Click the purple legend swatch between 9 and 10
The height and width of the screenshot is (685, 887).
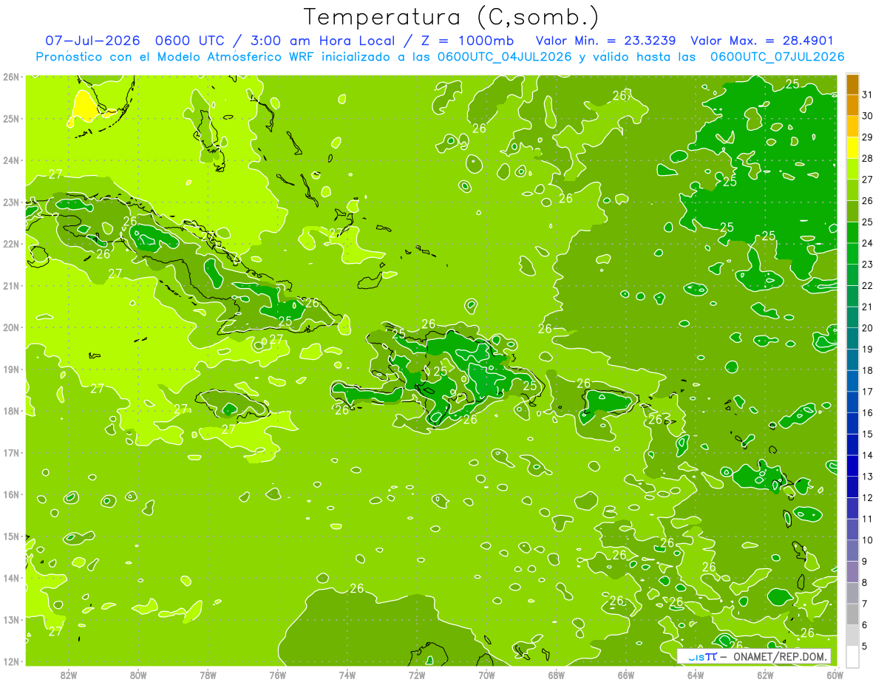click(x=852, y=551)
